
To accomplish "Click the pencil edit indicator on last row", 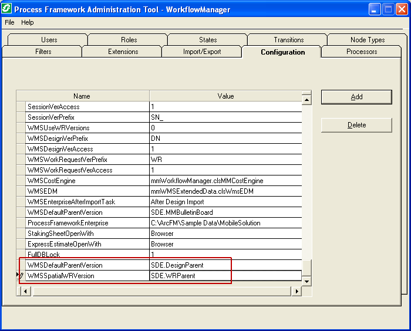I will click(x=21, y=276).
